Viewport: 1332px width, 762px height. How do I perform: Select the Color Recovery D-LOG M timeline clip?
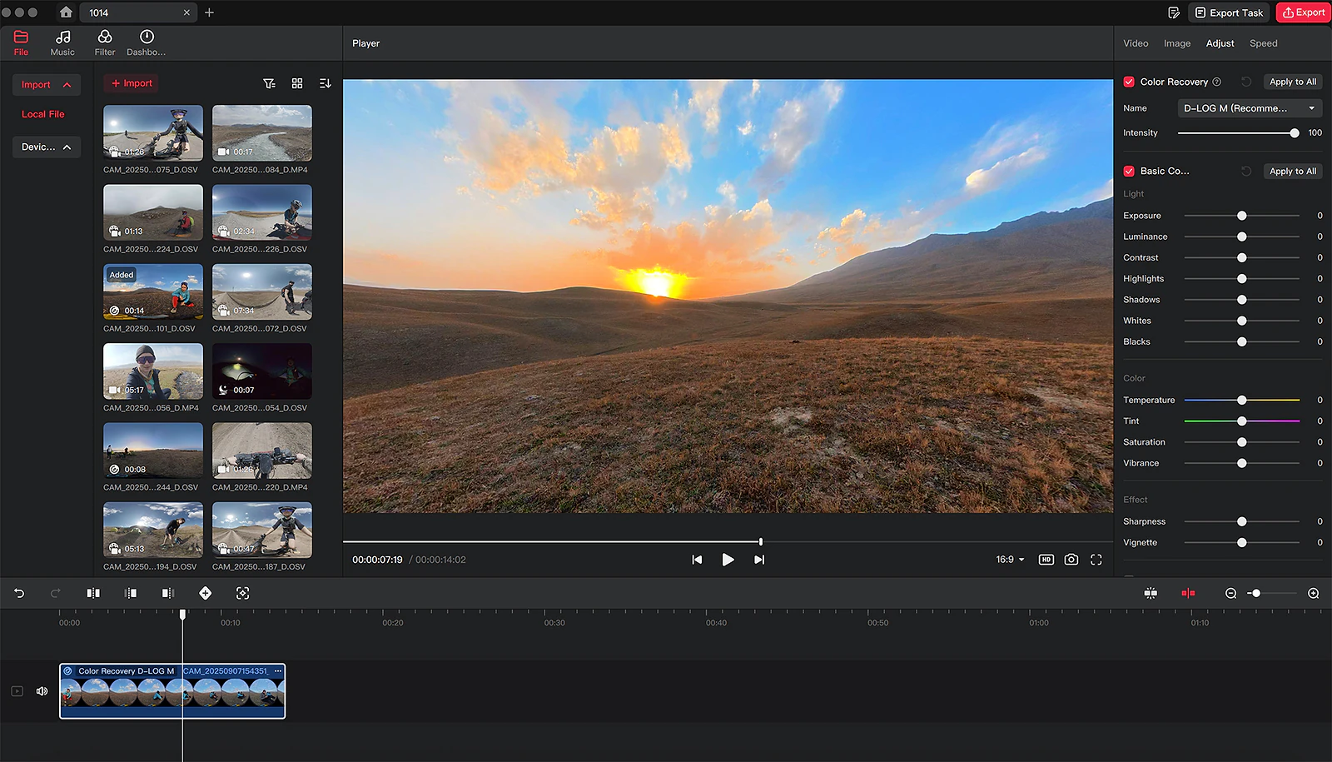pos(172,691)
